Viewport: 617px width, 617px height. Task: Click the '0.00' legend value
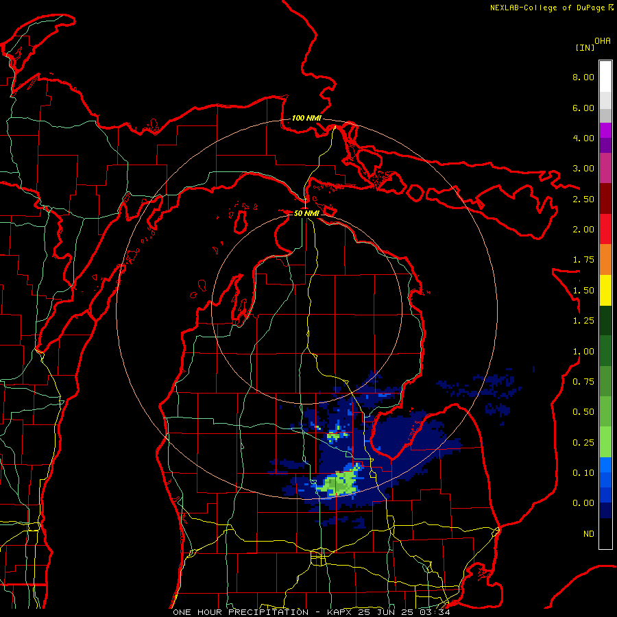tap(583, 503)
